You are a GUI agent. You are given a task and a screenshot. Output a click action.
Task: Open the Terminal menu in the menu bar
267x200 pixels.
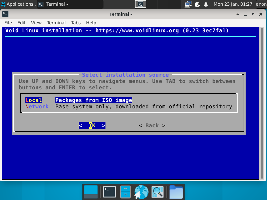pyautogui.click(x=56, y=23)
